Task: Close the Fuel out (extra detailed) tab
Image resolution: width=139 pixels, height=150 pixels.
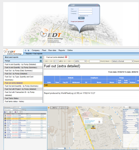Action: pyautogui.click(x=66, y=57)
